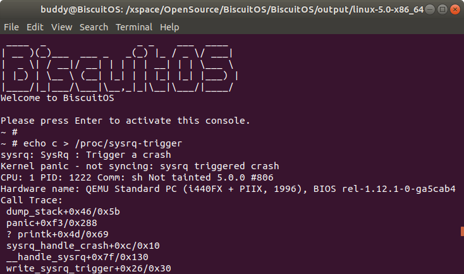This screenshot has width=464, height=274.
Task: Open the File menu
Action: point(11,28)
